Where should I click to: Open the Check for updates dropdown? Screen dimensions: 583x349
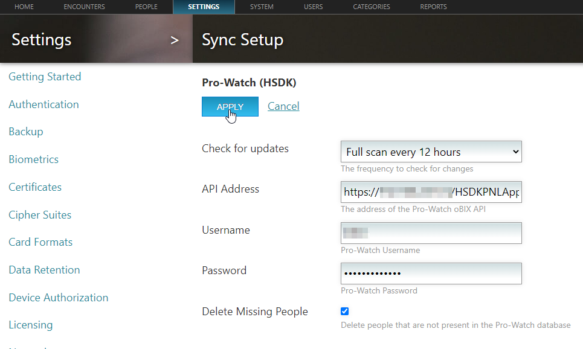[x=431, y=152]
